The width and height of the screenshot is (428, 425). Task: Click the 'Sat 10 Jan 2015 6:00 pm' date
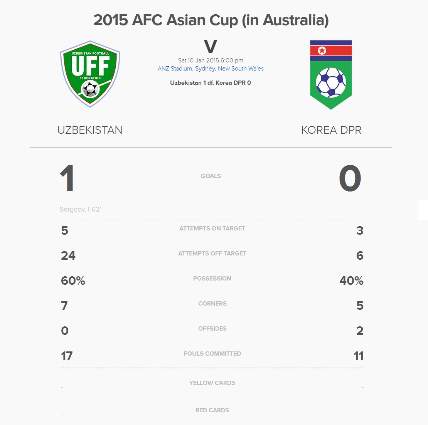point(211,60)
